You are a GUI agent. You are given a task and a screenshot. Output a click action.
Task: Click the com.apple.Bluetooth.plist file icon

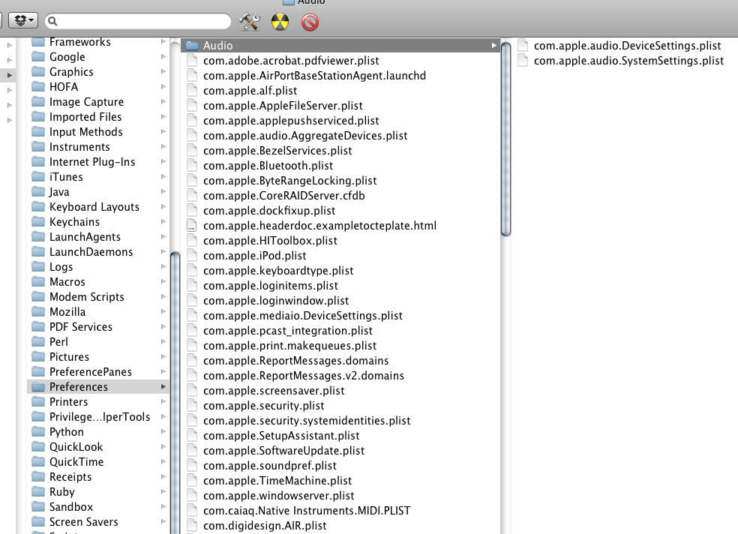[x=191, y=166]
